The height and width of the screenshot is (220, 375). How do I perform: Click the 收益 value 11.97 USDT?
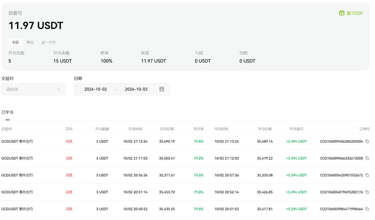[153, 61]
